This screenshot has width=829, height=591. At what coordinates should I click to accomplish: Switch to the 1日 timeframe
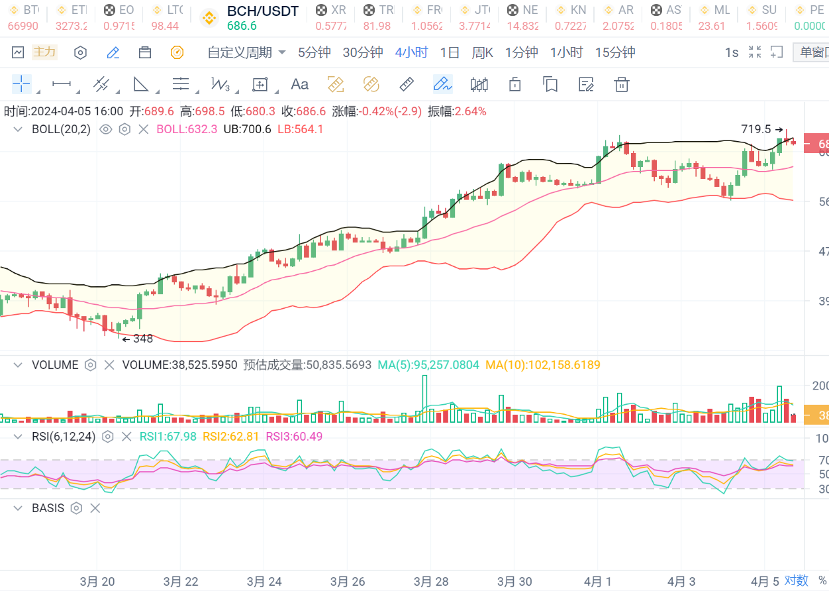coord(450,53)
